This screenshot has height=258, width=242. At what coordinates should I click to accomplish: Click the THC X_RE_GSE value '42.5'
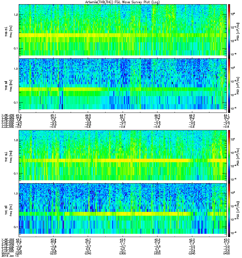(x=123, y=240)
